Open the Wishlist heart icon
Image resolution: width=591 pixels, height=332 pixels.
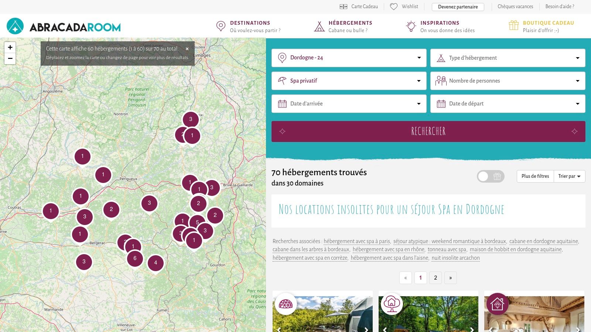click(394, 7)
